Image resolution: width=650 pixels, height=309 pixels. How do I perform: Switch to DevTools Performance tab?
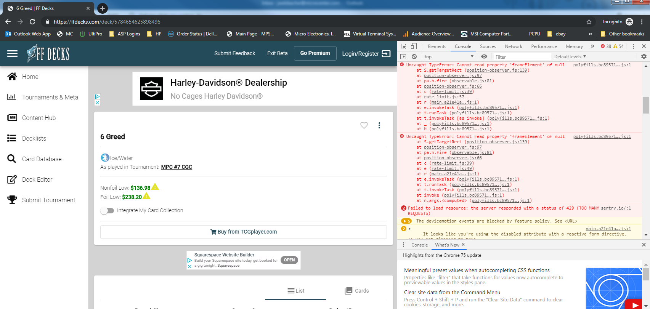[544, 46]
